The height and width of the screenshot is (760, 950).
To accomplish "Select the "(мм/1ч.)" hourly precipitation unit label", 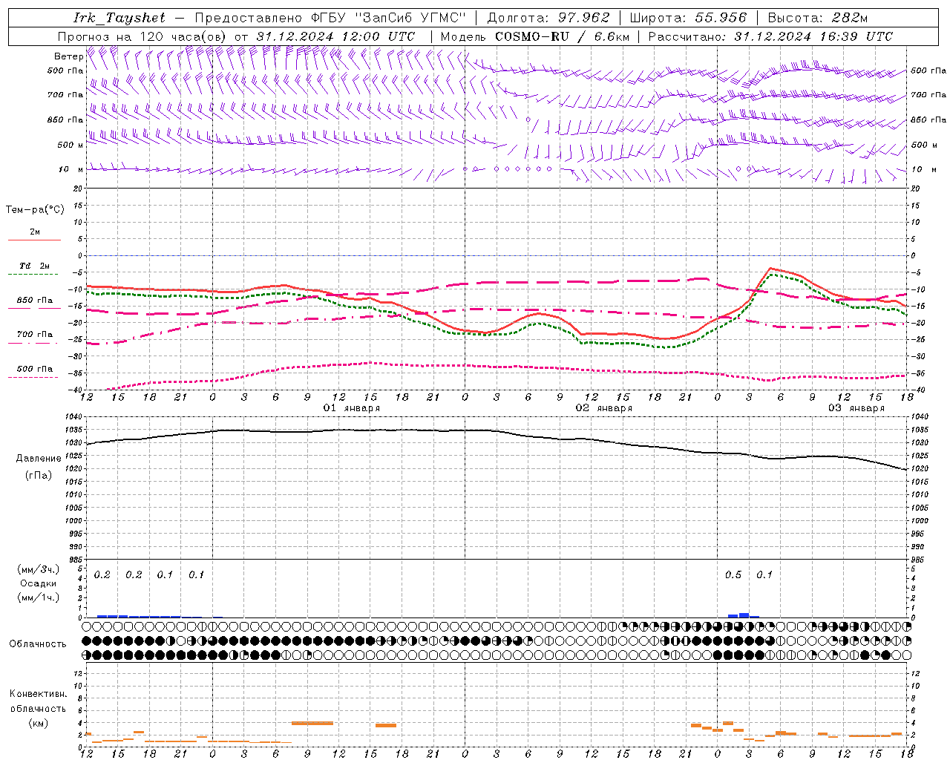I will click(x=39, y=597).
